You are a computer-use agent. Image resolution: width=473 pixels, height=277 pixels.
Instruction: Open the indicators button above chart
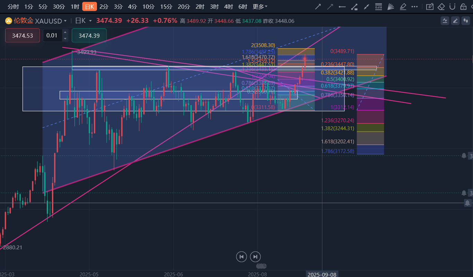(445, 21)
